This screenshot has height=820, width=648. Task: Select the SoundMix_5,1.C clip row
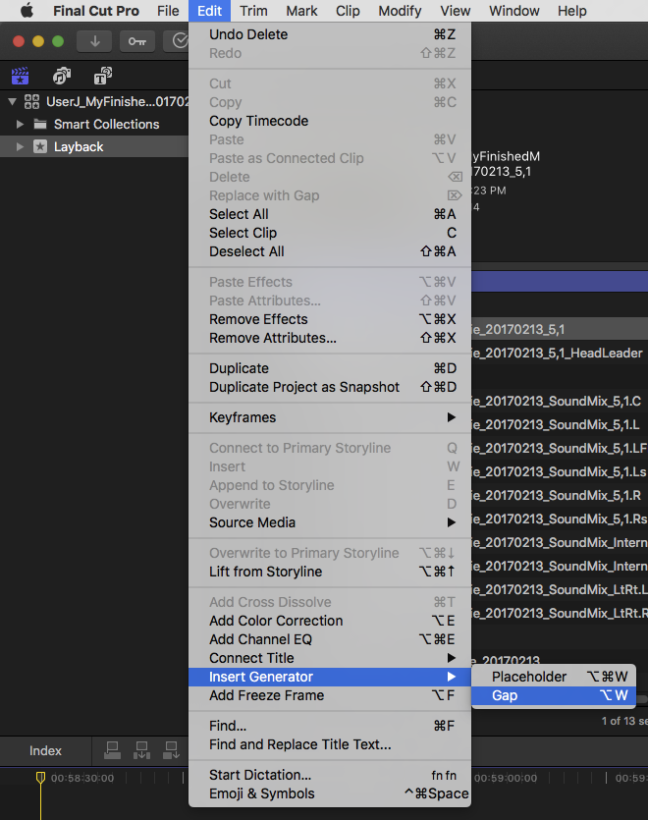(560, 401)
